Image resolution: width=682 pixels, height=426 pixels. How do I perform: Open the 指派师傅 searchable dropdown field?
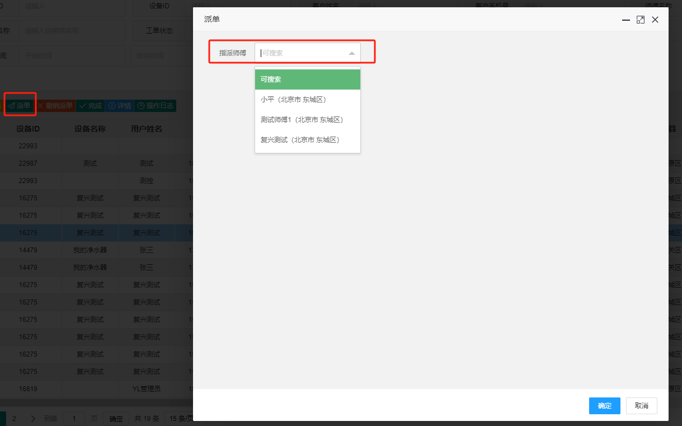tap(308, 53)
